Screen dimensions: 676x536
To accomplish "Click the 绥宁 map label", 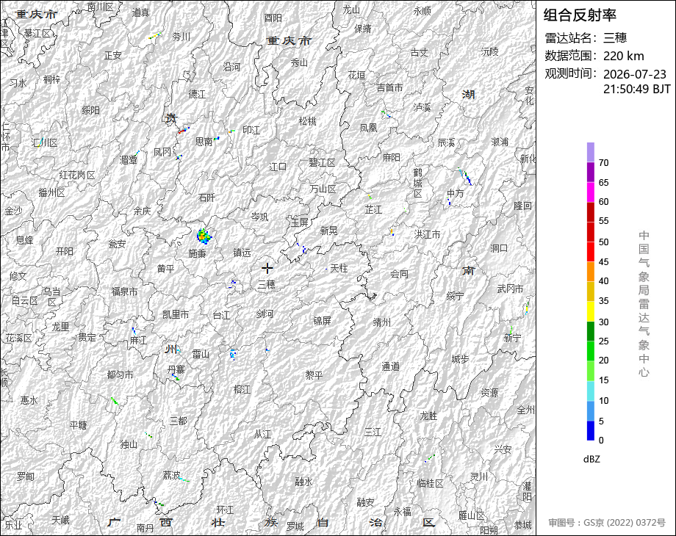I will pos(455,296).
